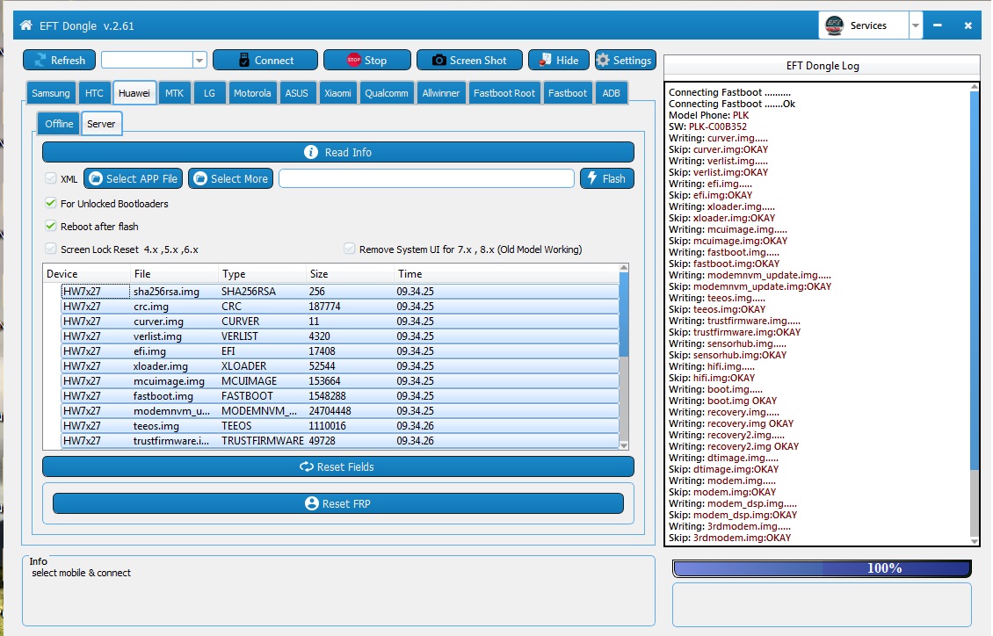Open the ASUS tab
The height and width of the screenshot is (636, 993).
pos(296,93)
